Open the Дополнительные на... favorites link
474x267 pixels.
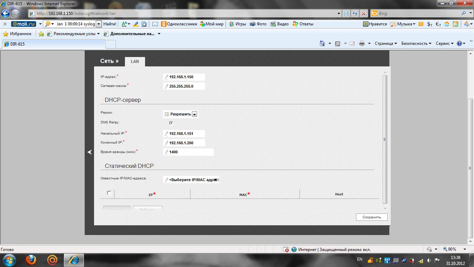tap(132, 34)
